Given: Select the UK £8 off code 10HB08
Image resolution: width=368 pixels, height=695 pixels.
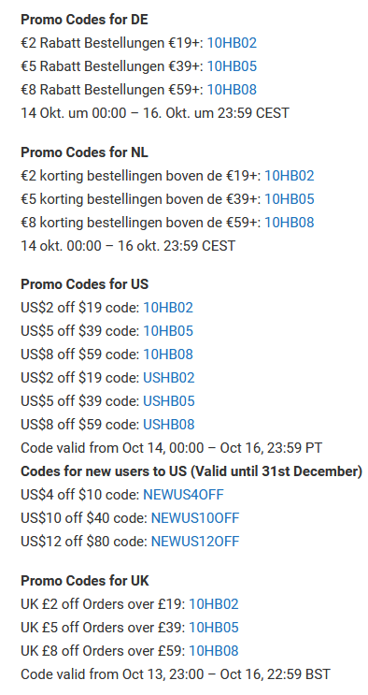Looking at the screenshot, I should (214, 651).
